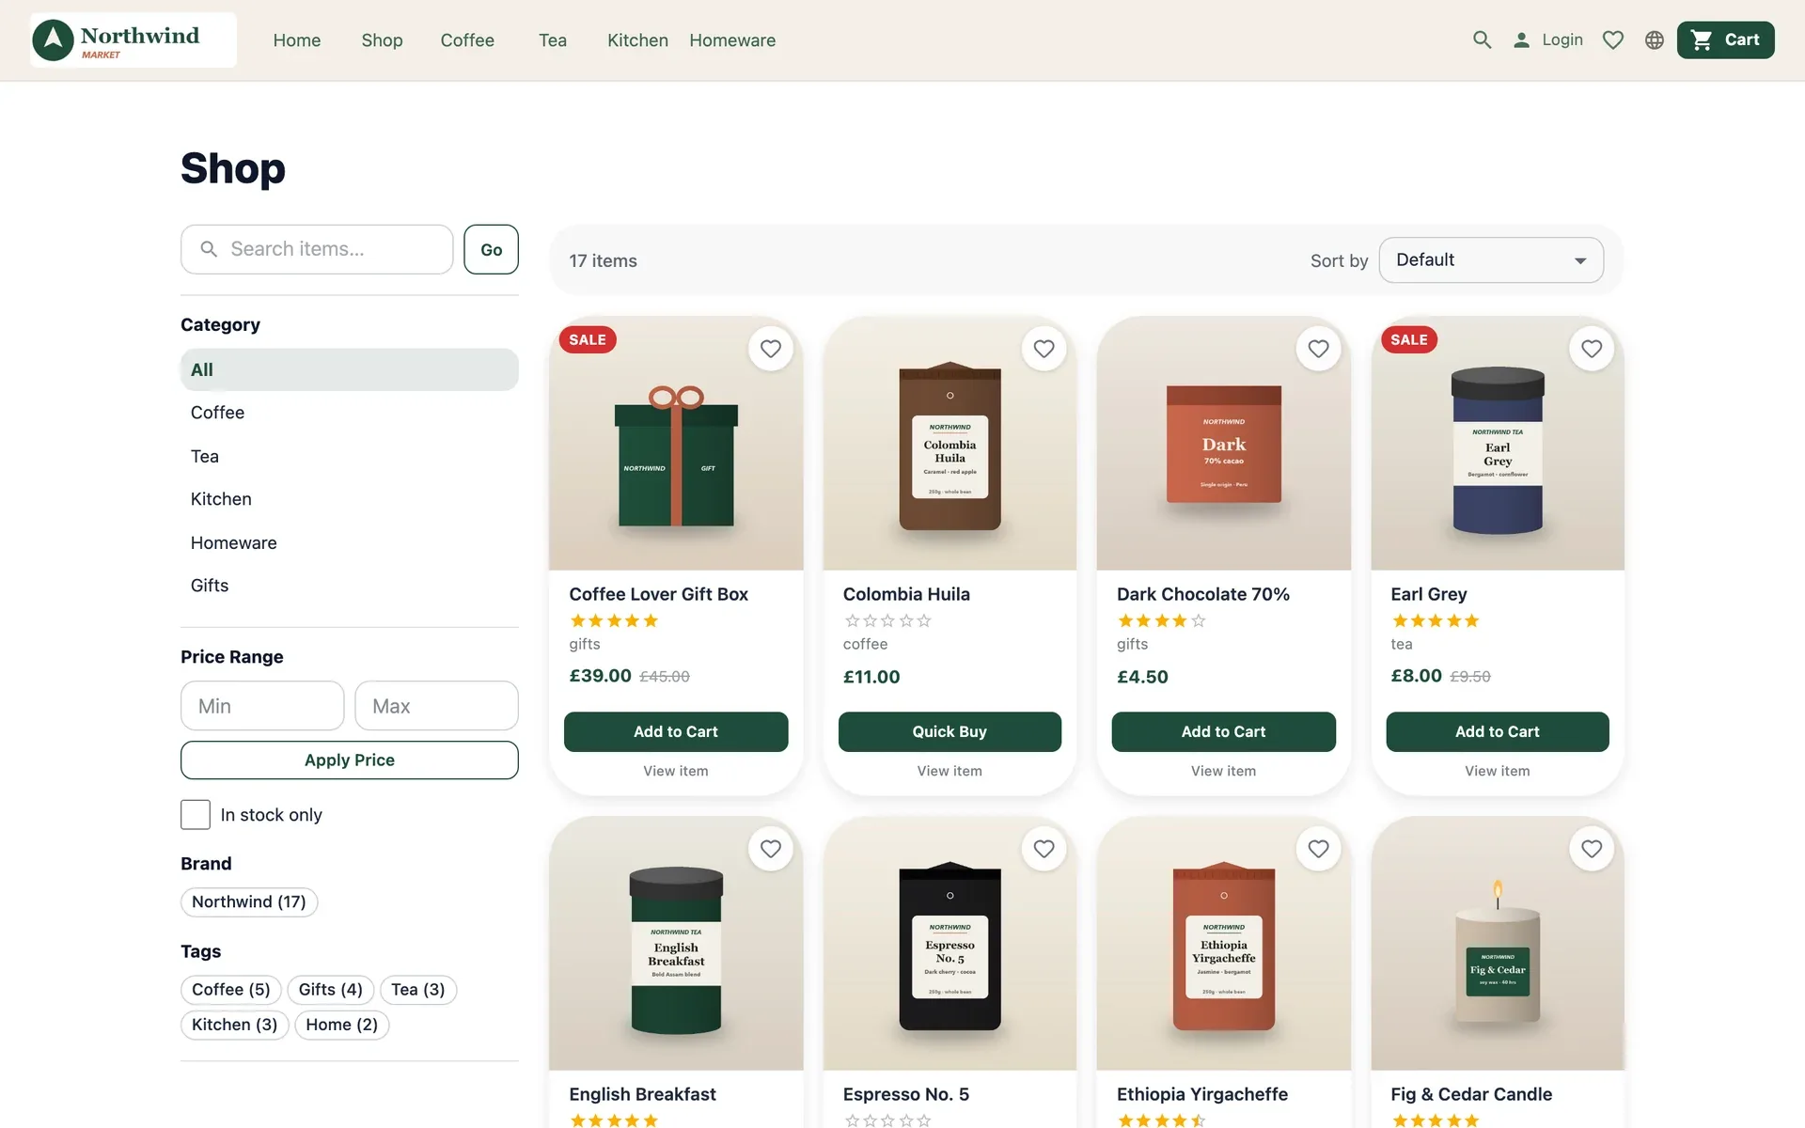Screen dimensions: 1805x1128
Task: Favorite the English Breakfast tea
Action: pos(771,849)
